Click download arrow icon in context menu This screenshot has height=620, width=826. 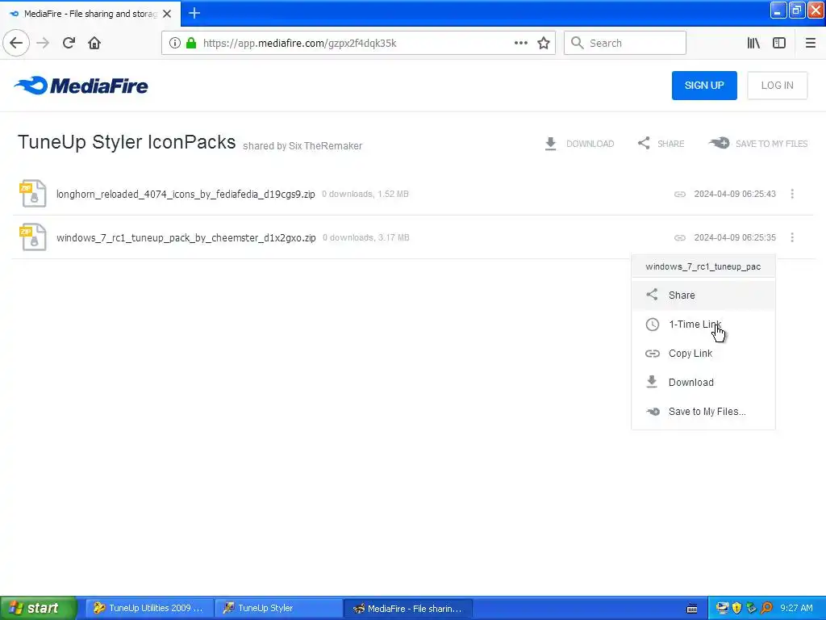[652, 382]
